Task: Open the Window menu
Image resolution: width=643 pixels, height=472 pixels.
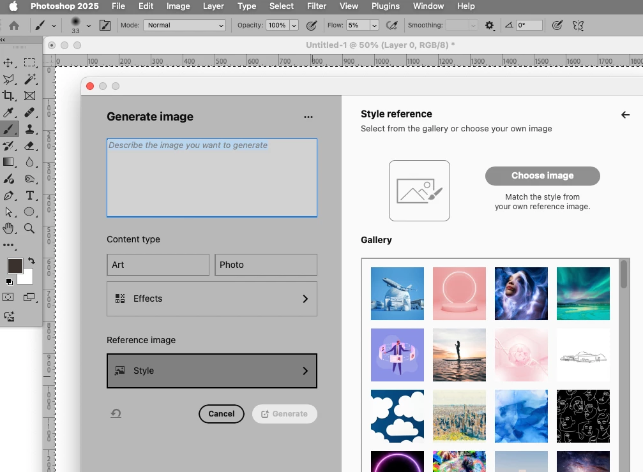Action: point(428,6)
